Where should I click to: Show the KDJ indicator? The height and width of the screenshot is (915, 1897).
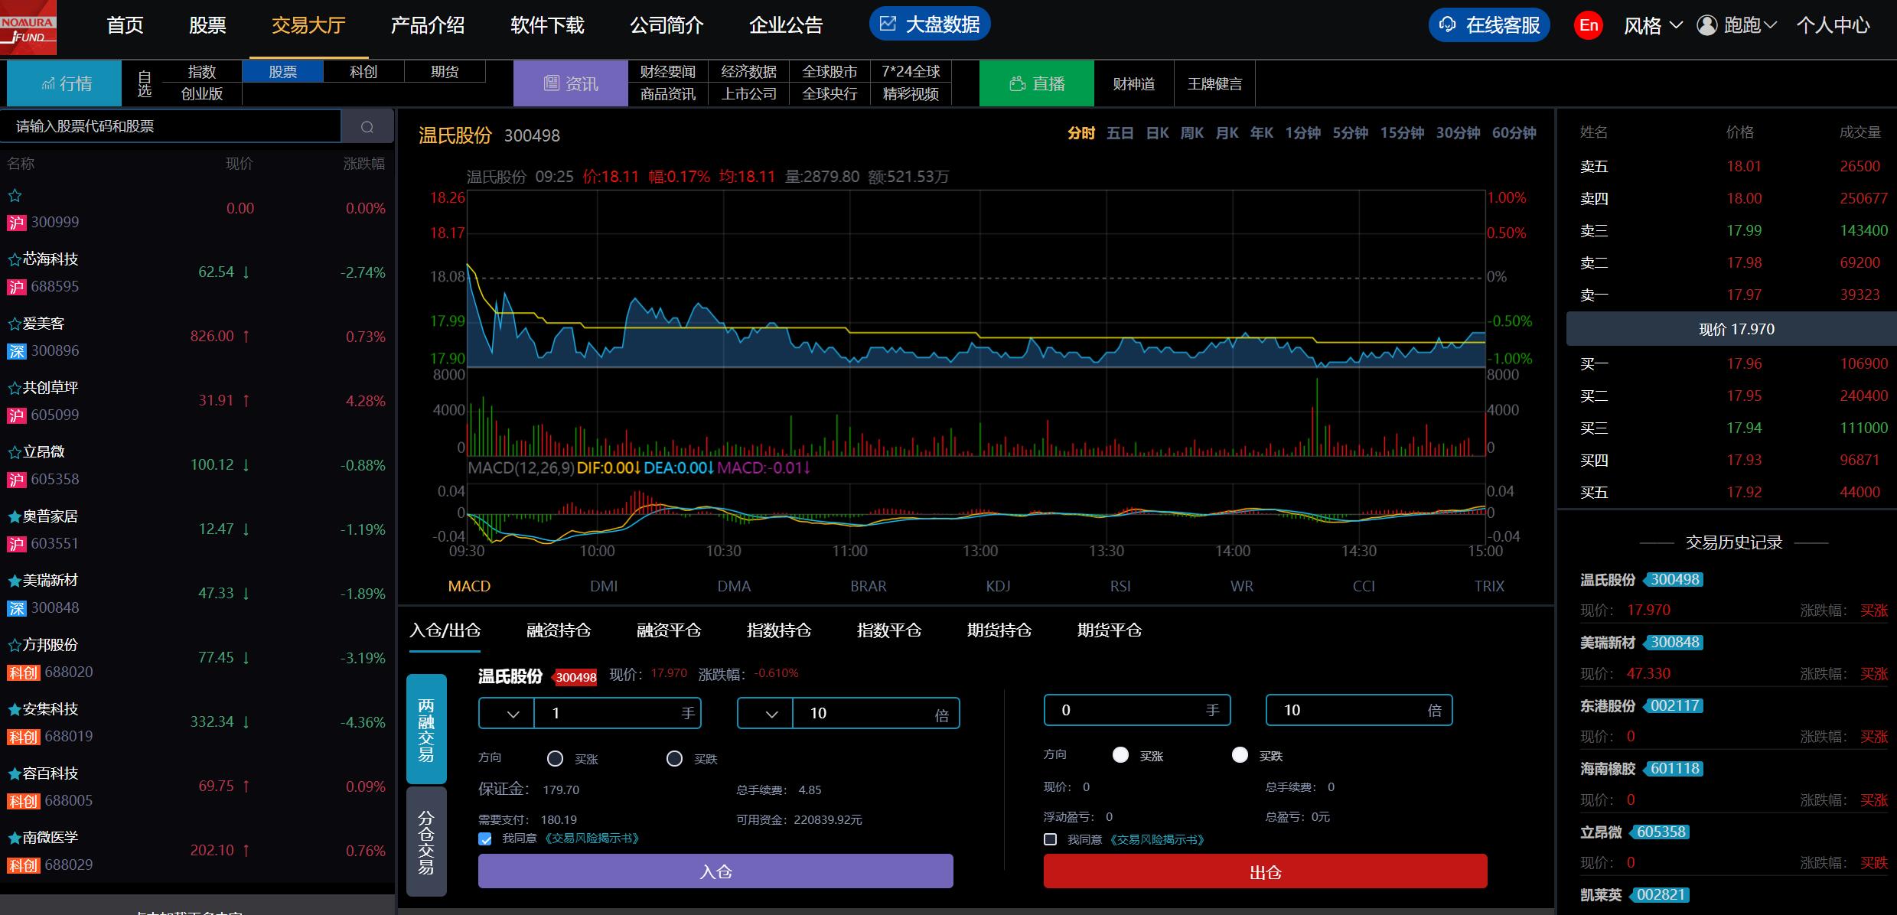click(998, 586)
